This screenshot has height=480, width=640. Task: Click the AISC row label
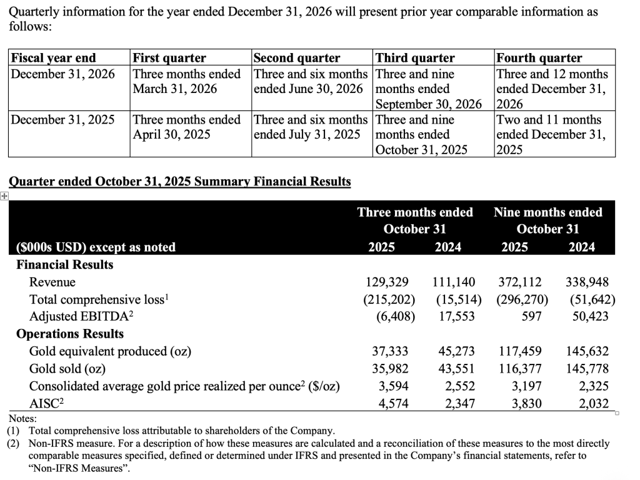tap(46, 404)
